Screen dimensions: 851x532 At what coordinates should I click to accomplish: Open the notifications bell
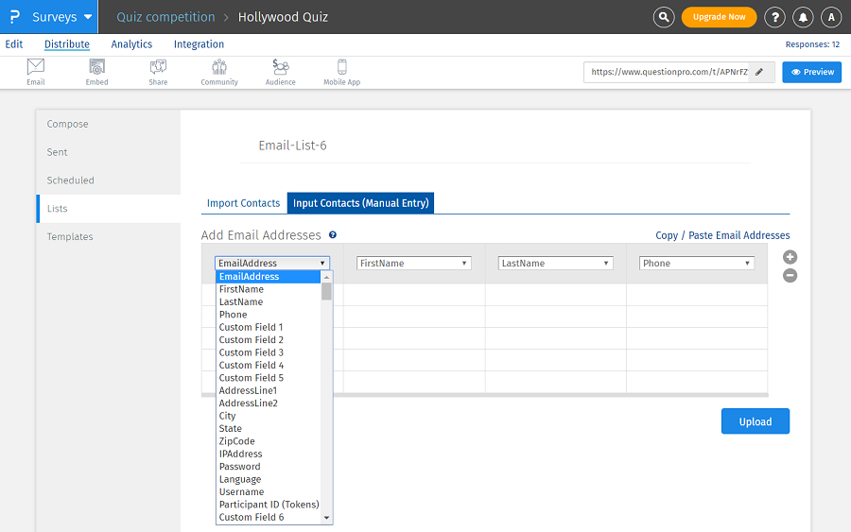pos(803,17)
